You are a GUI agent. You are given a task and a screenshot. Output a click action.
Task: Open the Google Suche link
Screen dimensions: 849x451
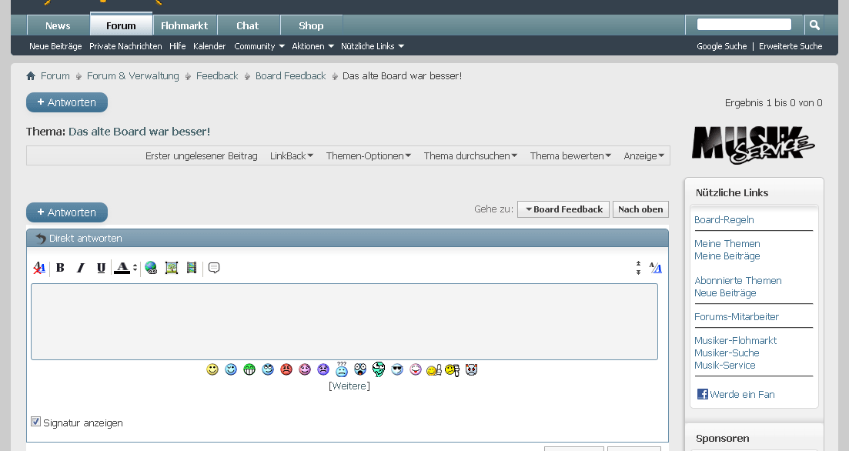tap(722, 46)
